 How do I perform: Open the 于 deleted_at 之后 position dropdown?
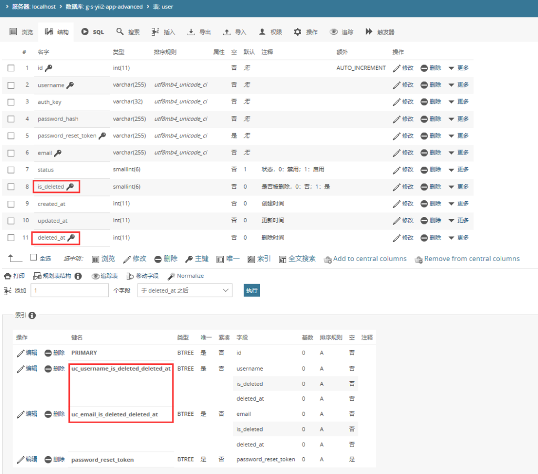185,290
